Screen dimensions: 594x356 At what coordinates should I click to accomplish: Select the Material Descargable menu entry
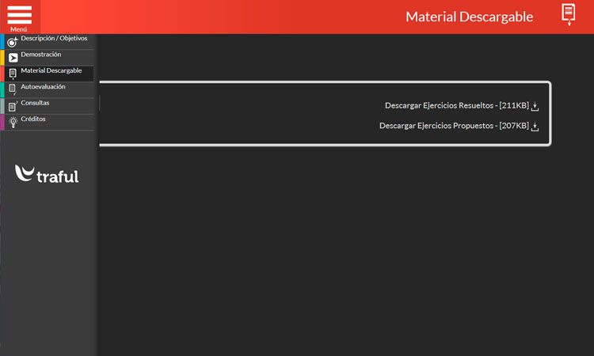pyautogui.click(x=51, y=70)
